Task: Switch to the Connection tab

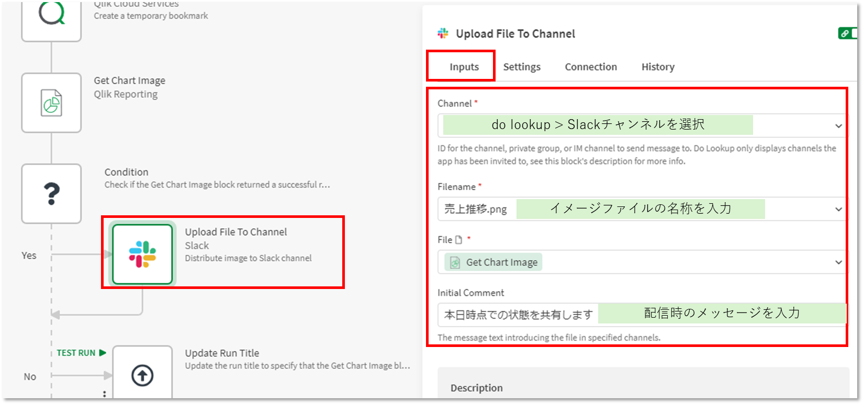Action: 591,67
